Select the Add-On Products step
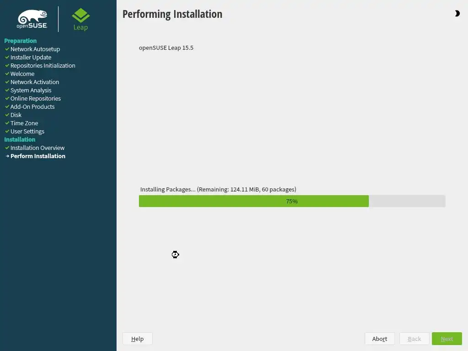The image size is (468, 351). [x=32, y=106]
